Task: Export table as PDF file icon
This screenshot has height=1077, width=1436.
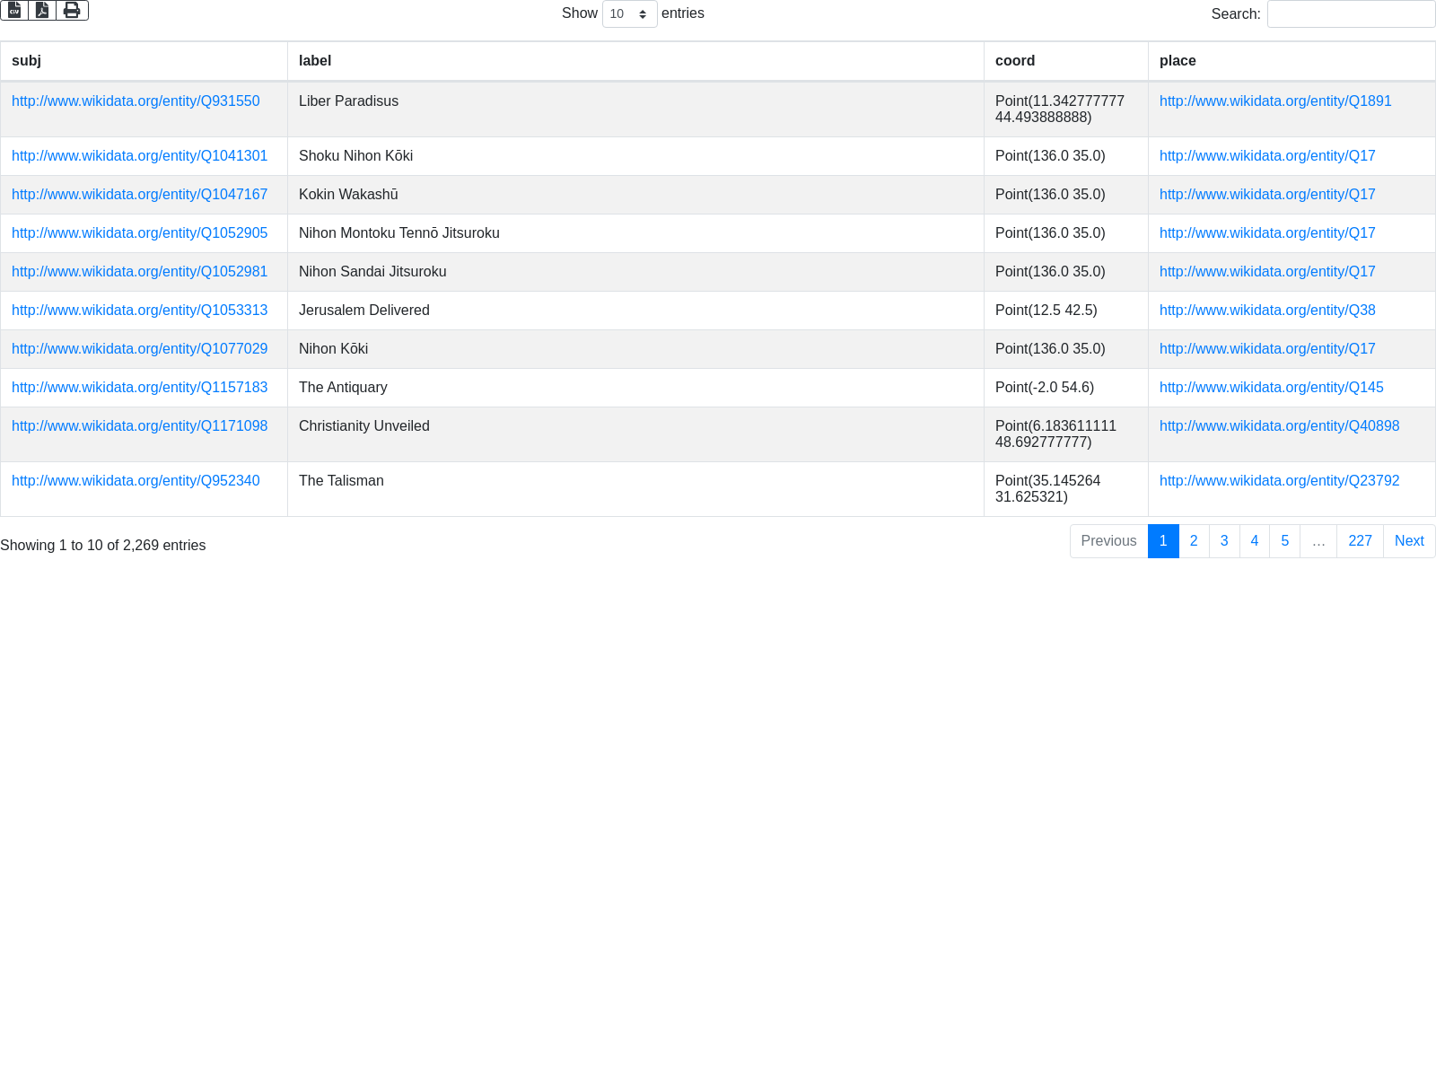Action: [x=42, y=10]
